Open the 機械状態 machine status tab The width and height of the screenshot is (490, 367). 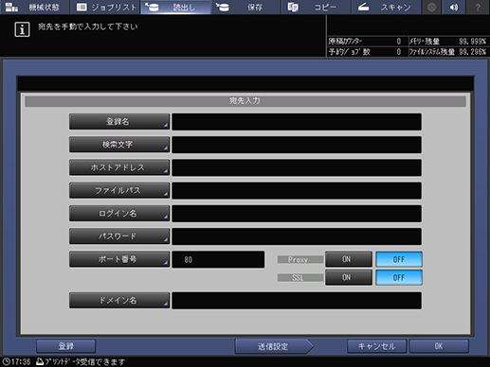[x=34, y=7]
